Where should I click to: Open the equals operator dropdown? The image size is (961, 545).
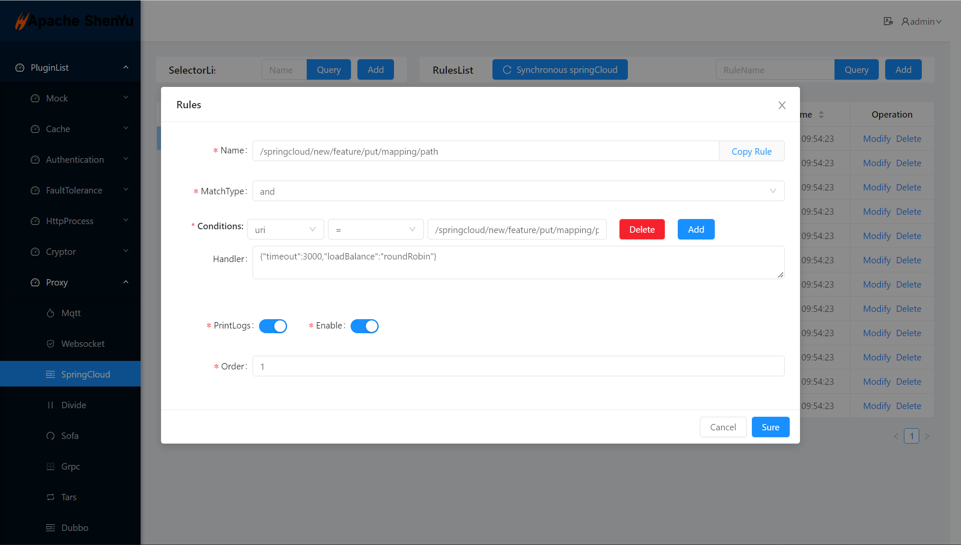point(375,230)
